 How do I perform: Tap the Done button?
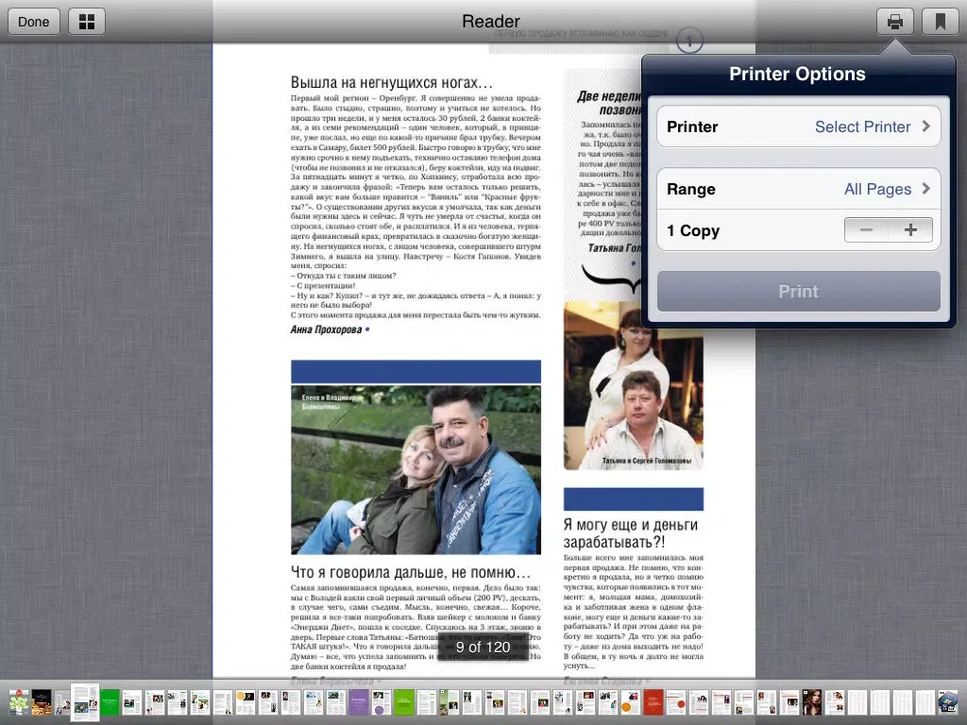pos(33,23)
